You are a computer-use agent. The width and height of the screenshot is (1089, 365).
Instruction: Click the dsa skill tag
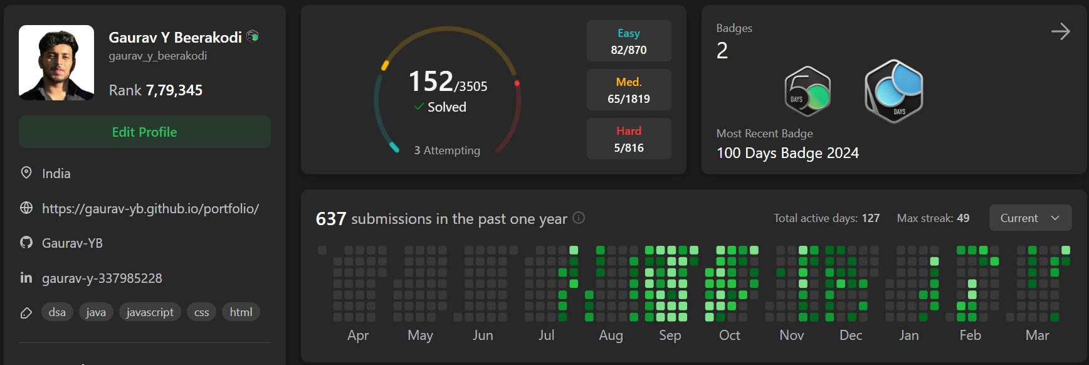pos(57,312)
